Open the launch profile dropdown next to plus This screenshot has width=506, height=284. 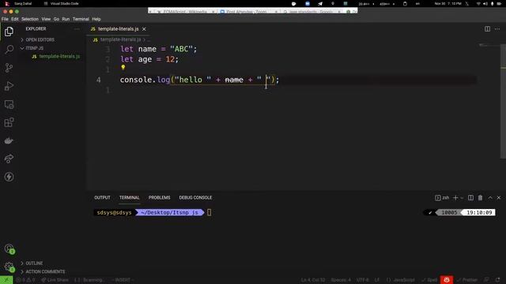[462, 198]
